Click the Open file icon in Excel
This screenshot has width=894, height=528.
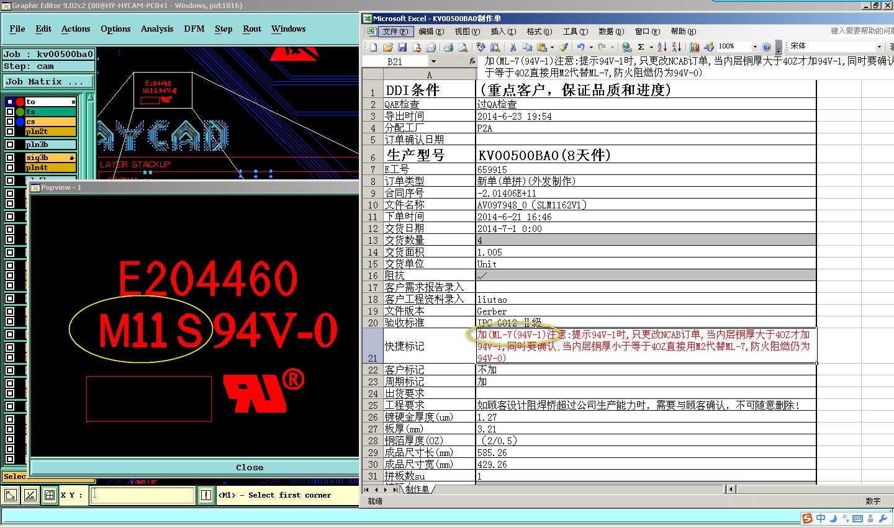(388, 47)
